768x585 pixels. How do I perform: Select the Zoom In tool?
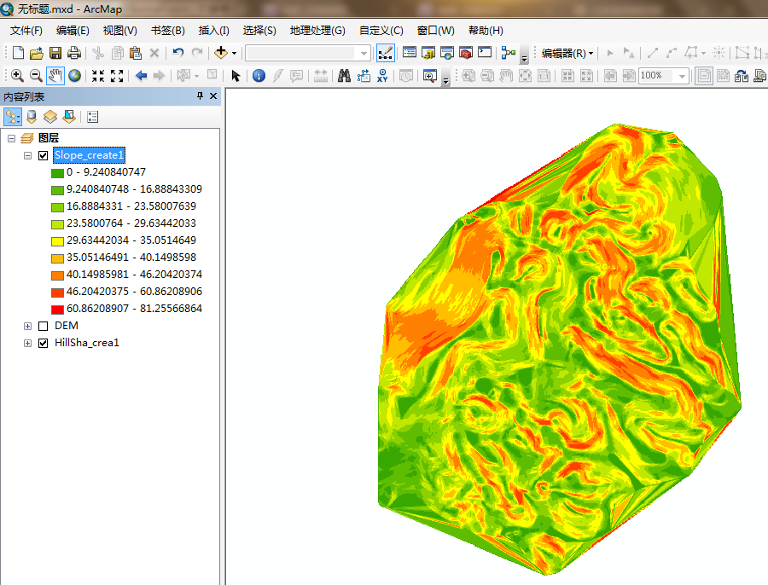[x=17, y=76]
